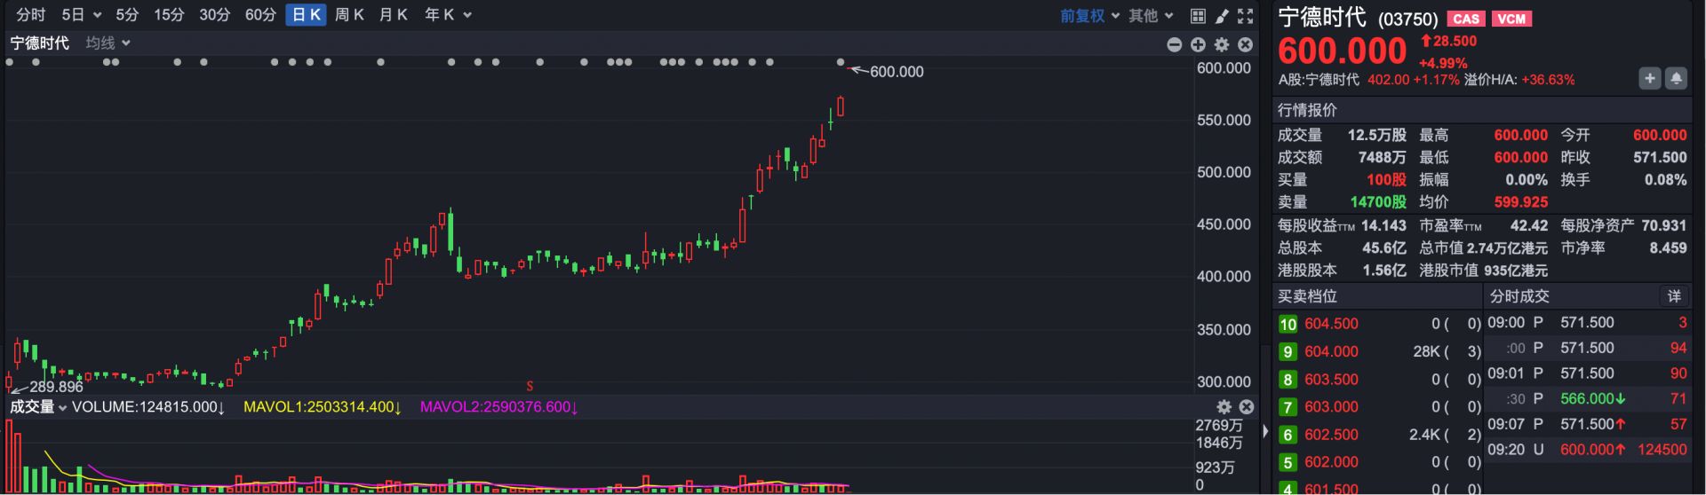Screen dimensions: 1706x495
Task: Zoom out main chart with minus icon
Action: click(x=1174, y=44)
